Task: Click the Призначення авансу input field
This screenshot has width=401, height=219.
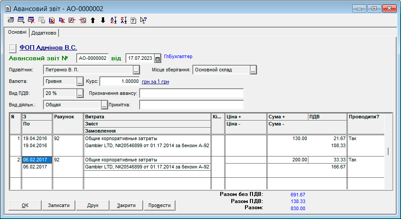Action: tap(191, 93)
